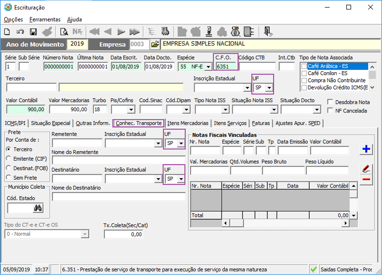Check the Café Conilon - ES checkbox
Screen dimensions: 382x275
(x=304, y=73)
